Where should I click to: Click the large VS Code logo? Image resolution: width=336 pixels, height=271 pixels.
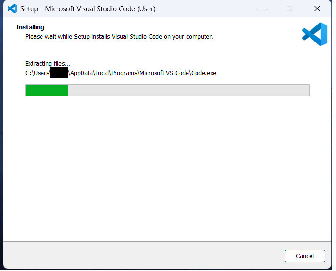[314, 34]
